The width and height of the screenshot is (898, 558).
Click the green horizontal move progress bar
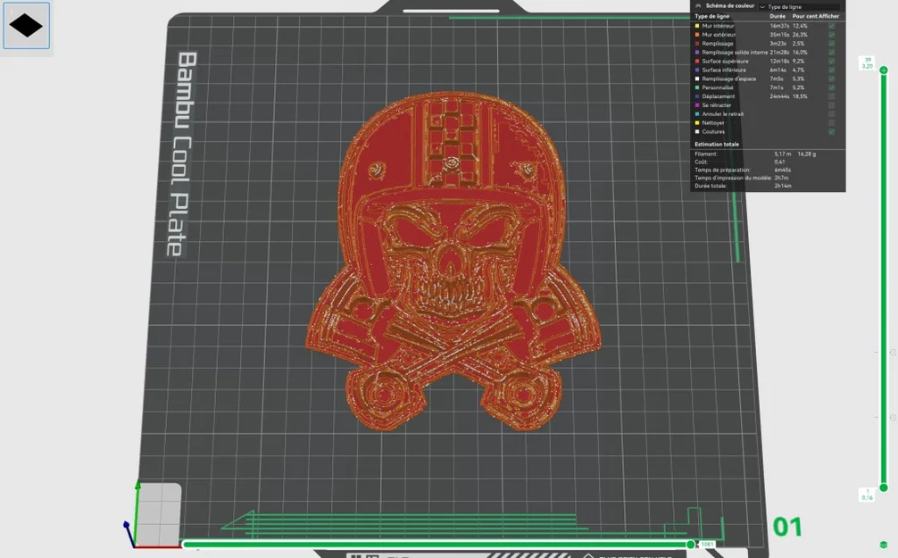tap(436, 545)
